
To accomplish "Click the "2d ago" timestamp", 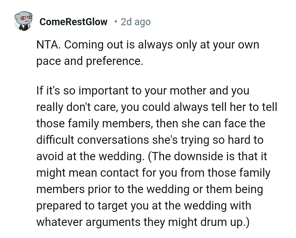I will tap(136, 22).
